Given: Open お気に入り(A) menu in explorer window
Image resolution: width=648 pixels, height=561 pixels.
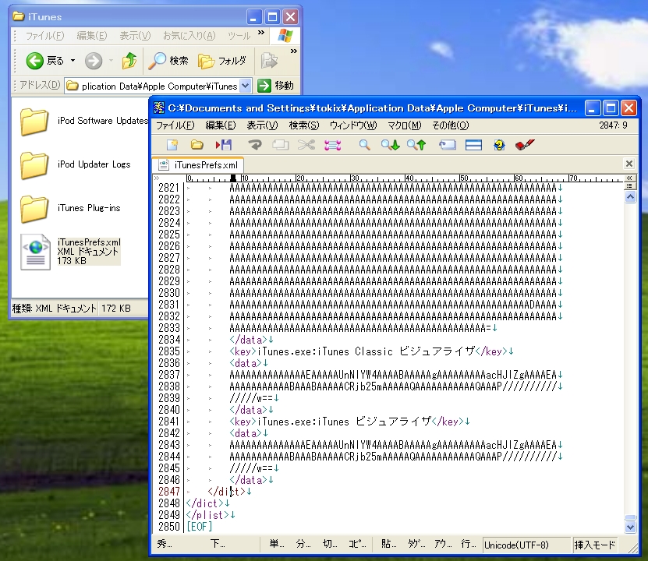Looking at the screenshot, I should pos(189,36).
